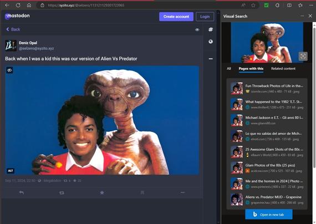Click the @selzero@syzito.xyz handle
The width and height of the screenshot is (316, 224).
click(36, 48)
